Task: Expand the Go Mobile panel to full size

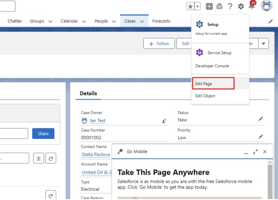Action: [255, 152]
